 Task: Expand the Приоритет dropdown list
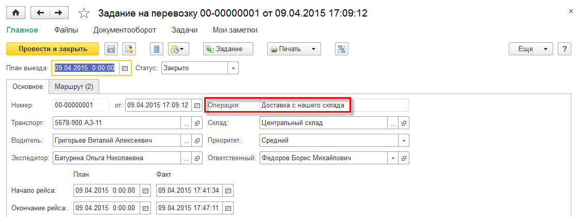(x=403, y=141)
